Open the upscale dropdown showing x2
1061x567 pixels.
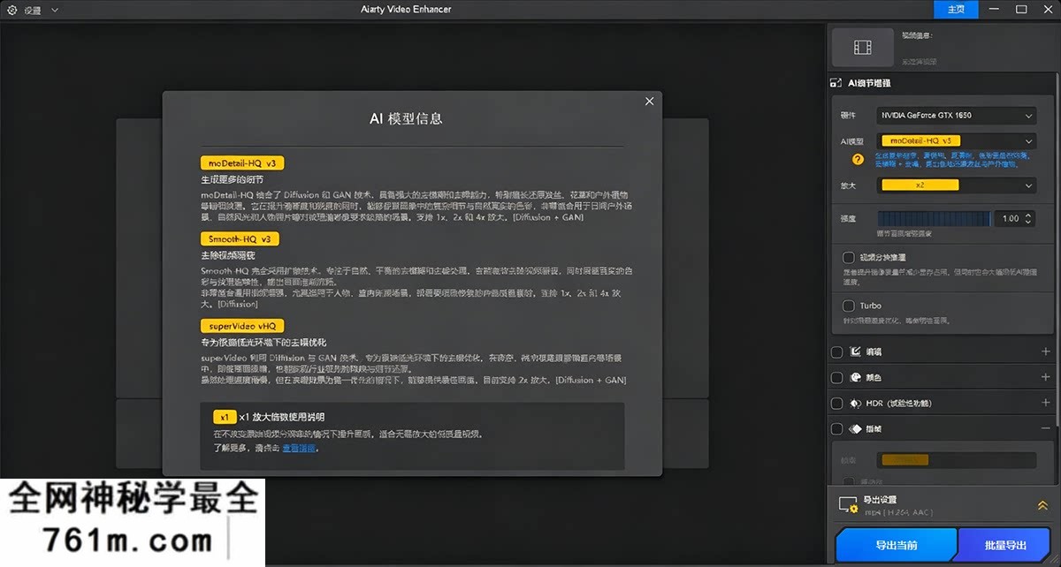[956, 185]
